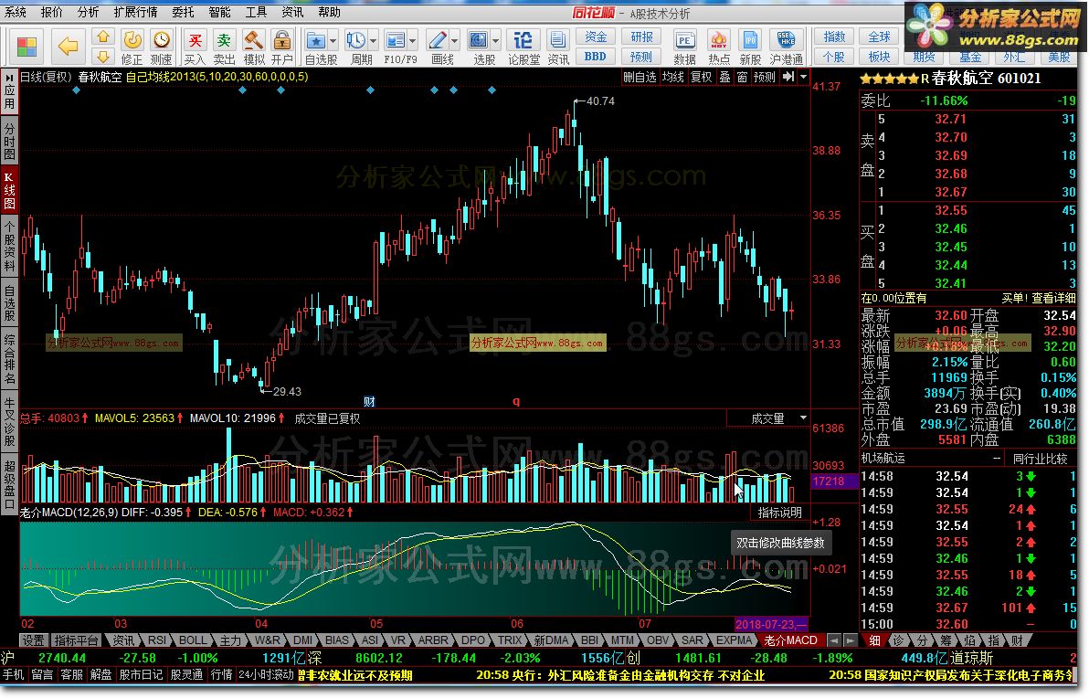Screen dimensions: 1089x698
Task: Expand the 自选股 dropdown arrow
Action: (x=333, y=40)
